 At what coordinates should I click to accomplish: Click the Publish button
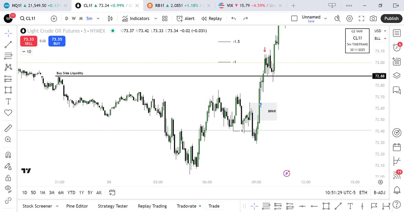coord(391,19)
